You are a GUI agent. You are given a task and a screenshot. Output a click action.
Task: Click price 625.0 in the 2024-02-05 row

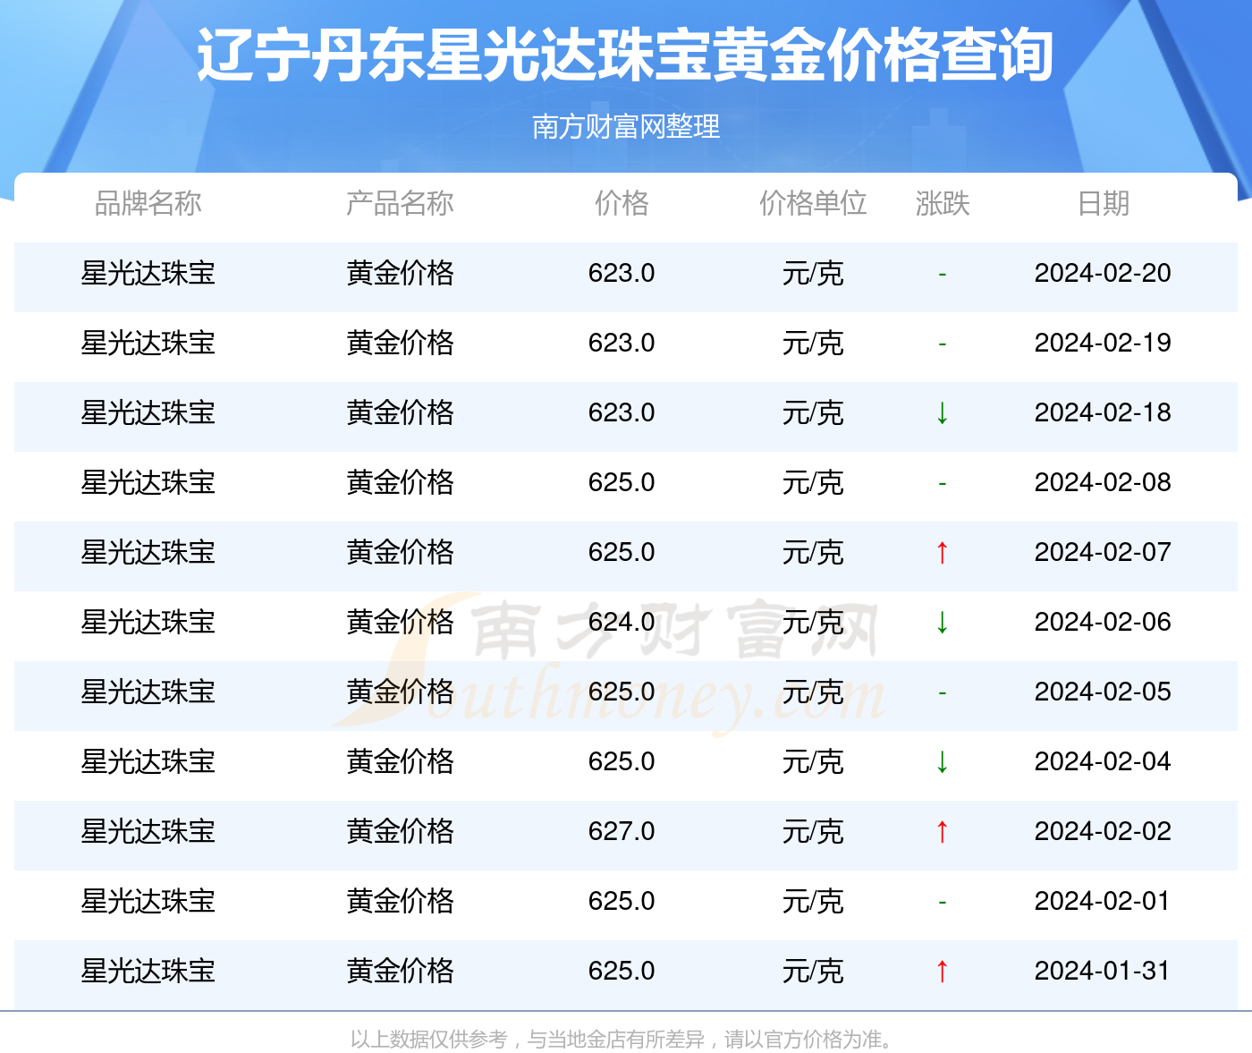tap(622, 692)
